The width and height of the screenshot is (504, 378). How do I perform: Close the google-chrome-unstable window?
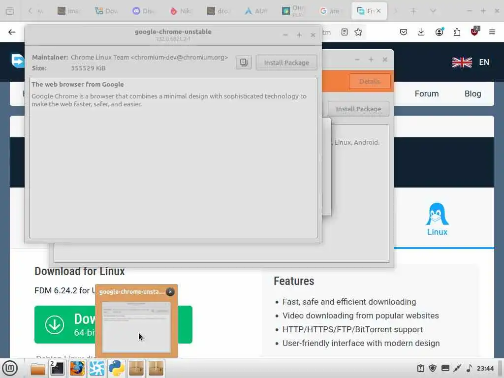313,35
